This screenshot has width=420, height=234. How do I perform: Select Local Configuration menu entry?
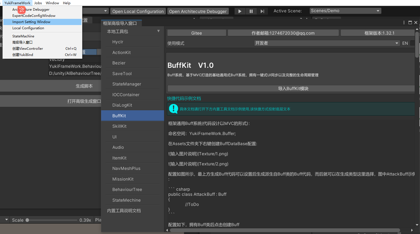[42, 28]
